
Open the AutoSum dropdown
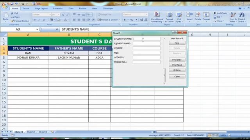click(228, 13)
